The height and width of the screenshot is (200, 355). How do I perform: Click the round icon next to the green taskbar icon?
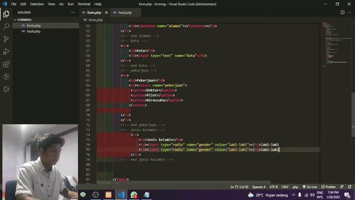point(95,195)
